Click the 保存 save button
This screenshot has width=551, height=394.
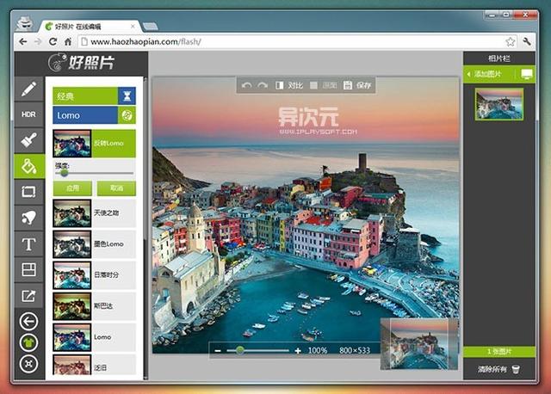[x=357, y=85]
